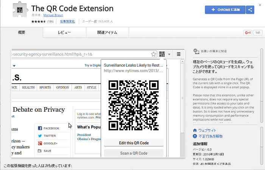Click the Twitter share icon
The height and width of the screenshot is (170, 265).
click(x=40, y=136)
